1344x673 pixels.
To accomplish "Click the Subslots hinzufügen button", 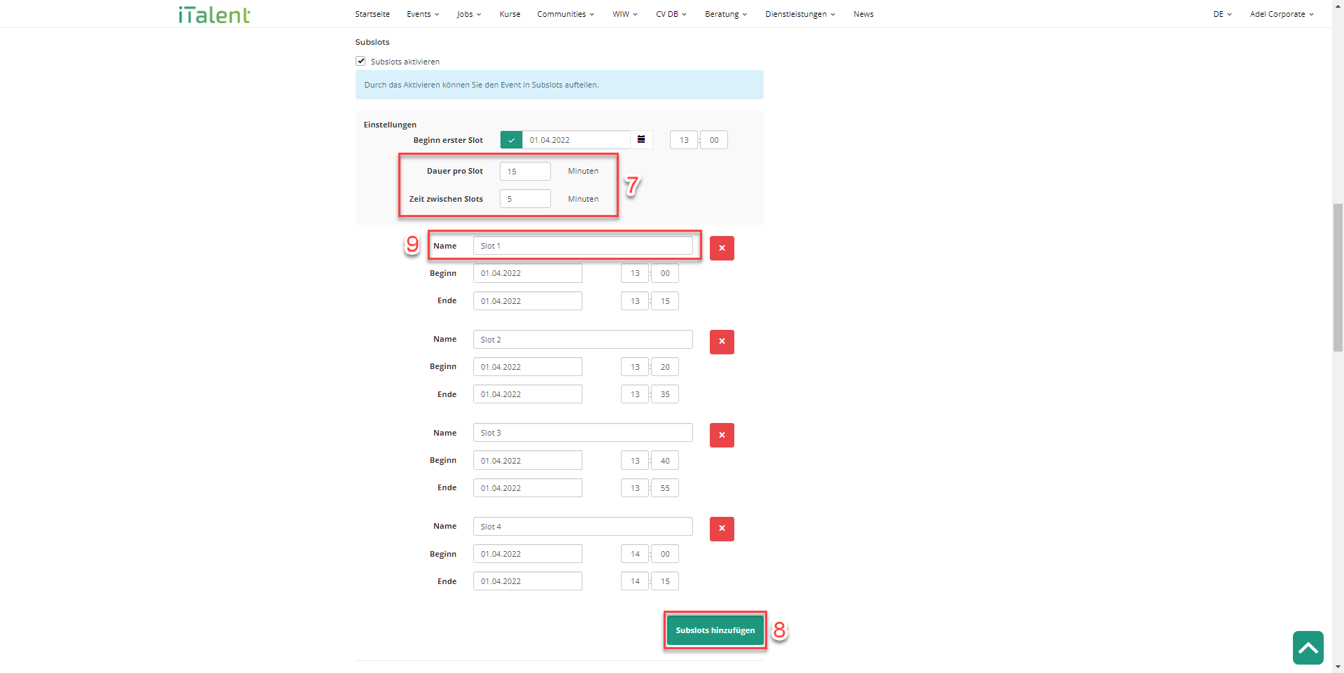I will (715, 630).
